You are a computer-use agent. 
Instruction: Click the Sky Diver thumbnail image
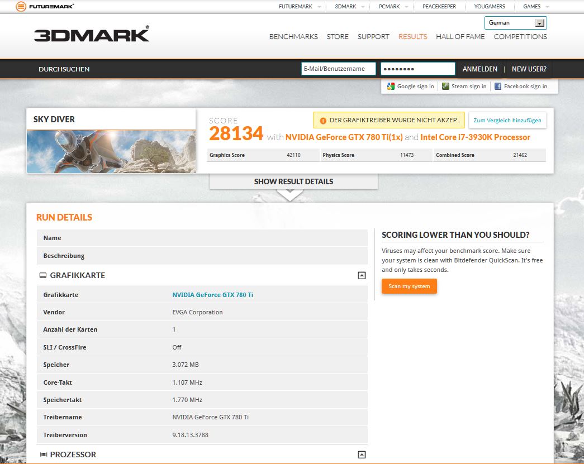click(x=111, y=151)
